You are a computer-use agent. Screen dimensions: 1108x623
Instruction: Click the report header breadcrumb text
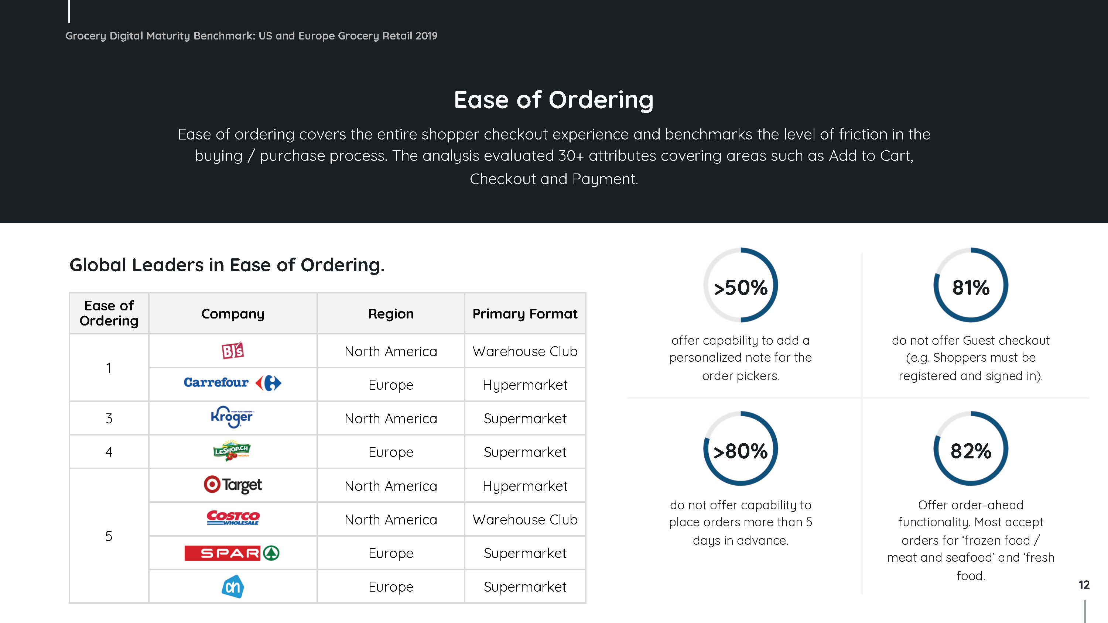251,36
